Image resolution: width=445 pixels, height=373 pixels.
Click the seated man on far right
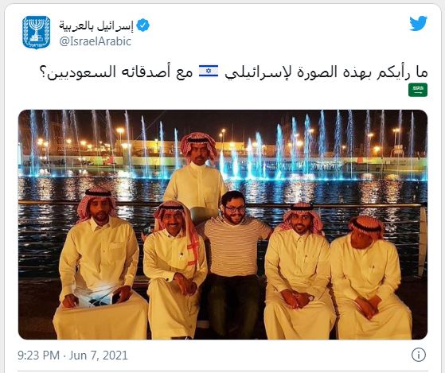pos(370,278)
